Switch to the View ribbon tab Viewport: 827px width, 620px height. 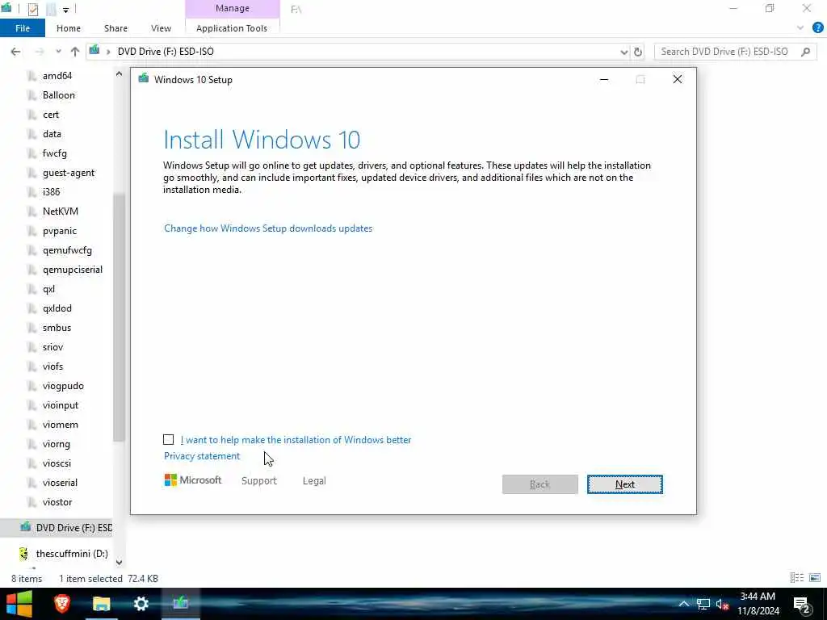pyautogui.click(x=161, y=28)
